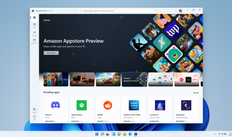The image size is (232, 137).
Task: Open Help in the sidebar
Action: point(34,118)
